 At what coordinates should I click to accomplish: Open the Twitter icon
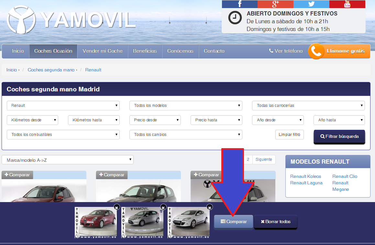click(311, 4)
